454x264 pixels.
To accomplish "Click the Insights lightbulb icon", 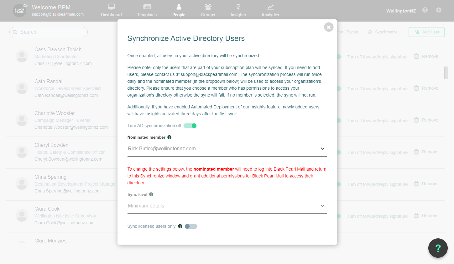I will click(238, 6).
